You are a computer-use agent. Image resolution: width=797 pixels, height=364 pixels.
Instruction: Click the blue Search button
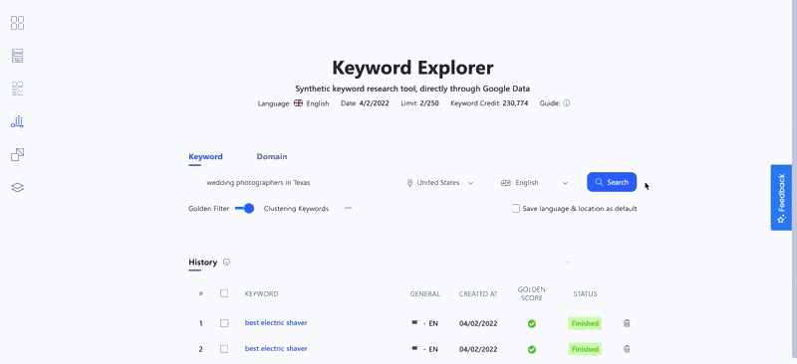[612, 182]
